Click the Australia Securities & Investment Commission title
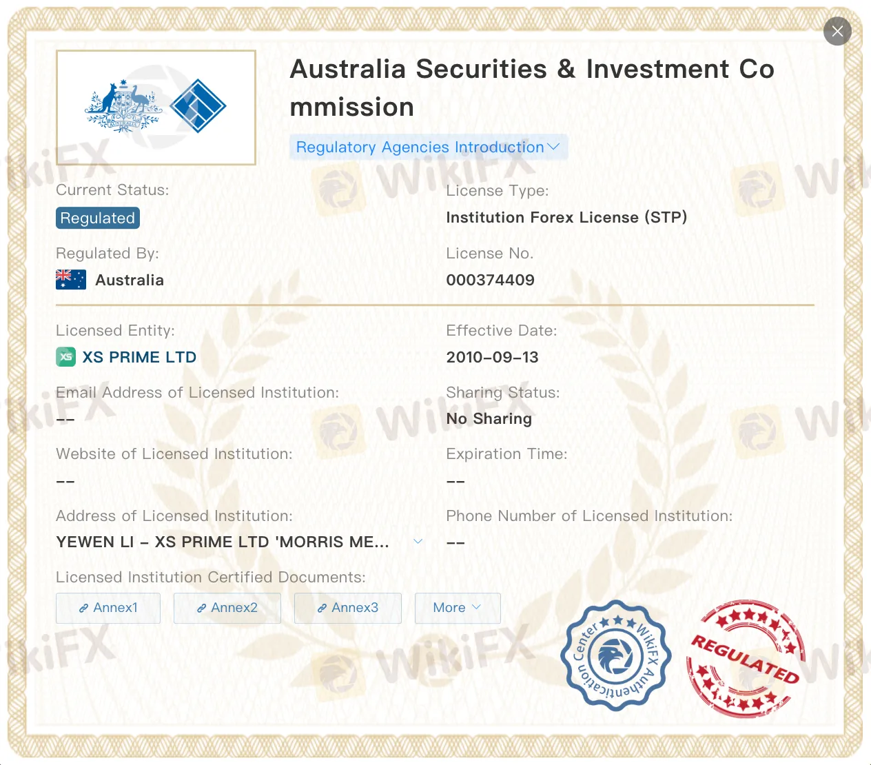The height and width of the screenshot is (765, 871). (532, 88)
